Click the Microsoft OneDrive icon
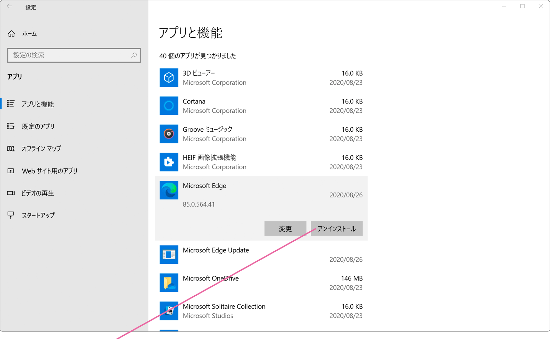Screen dimensions: 550x339 (x=169, y=283)
